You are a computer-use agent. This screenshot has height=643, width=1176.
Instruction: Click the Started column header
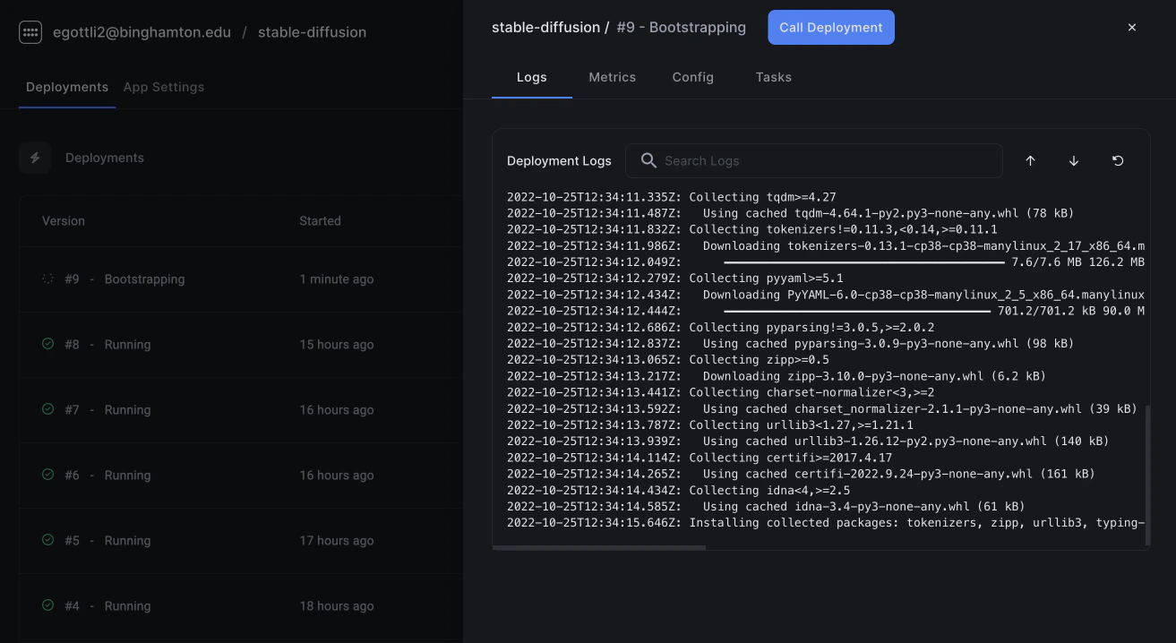tap(320, 221)
